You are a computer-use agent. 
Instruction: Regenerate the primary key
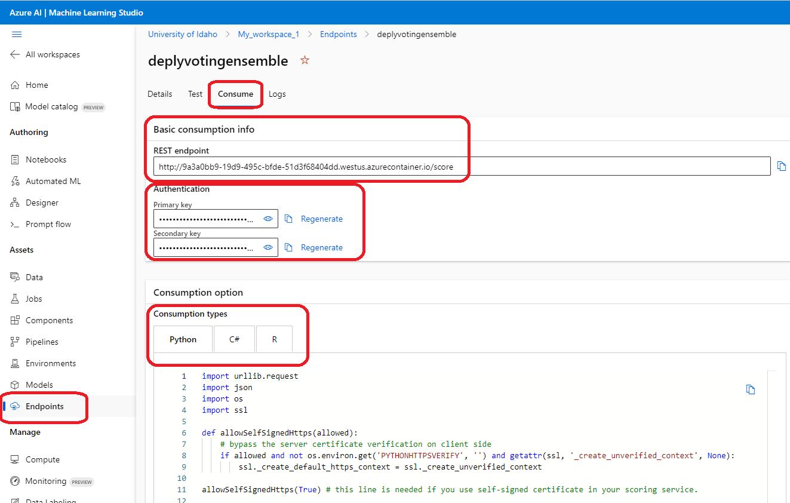click(x=322, y=219)
